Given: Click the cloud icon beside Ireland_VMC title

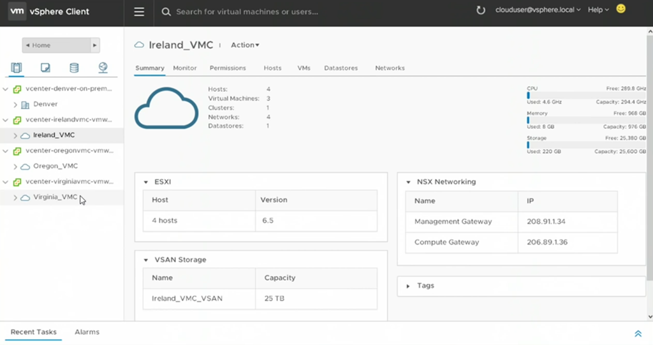Looking at the screenshot, I should click(139, 45).
